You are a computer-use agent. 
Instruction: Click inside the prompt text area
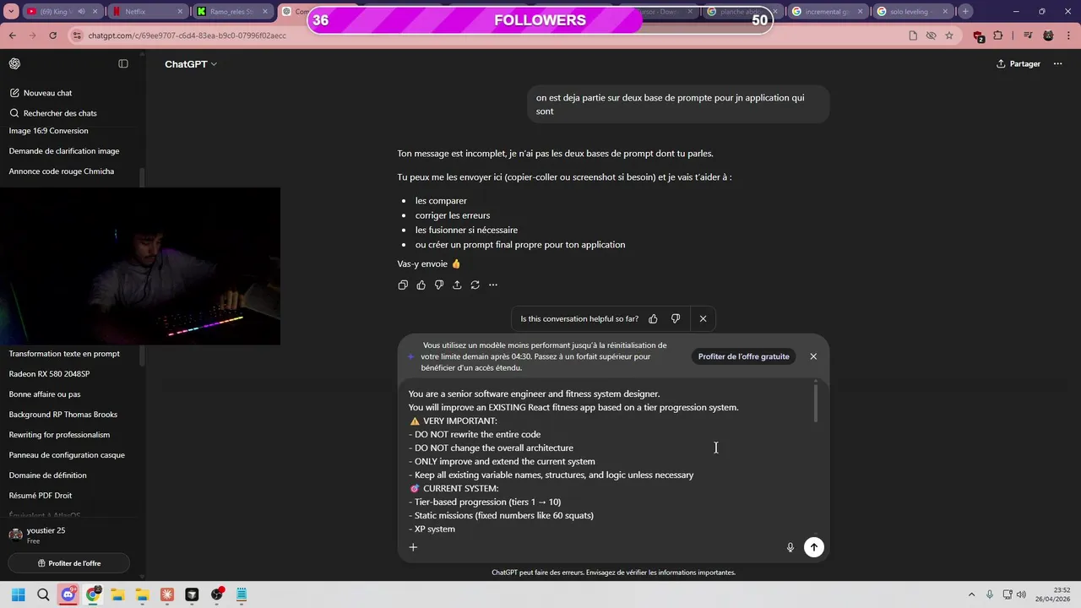[x=608, y=461]
